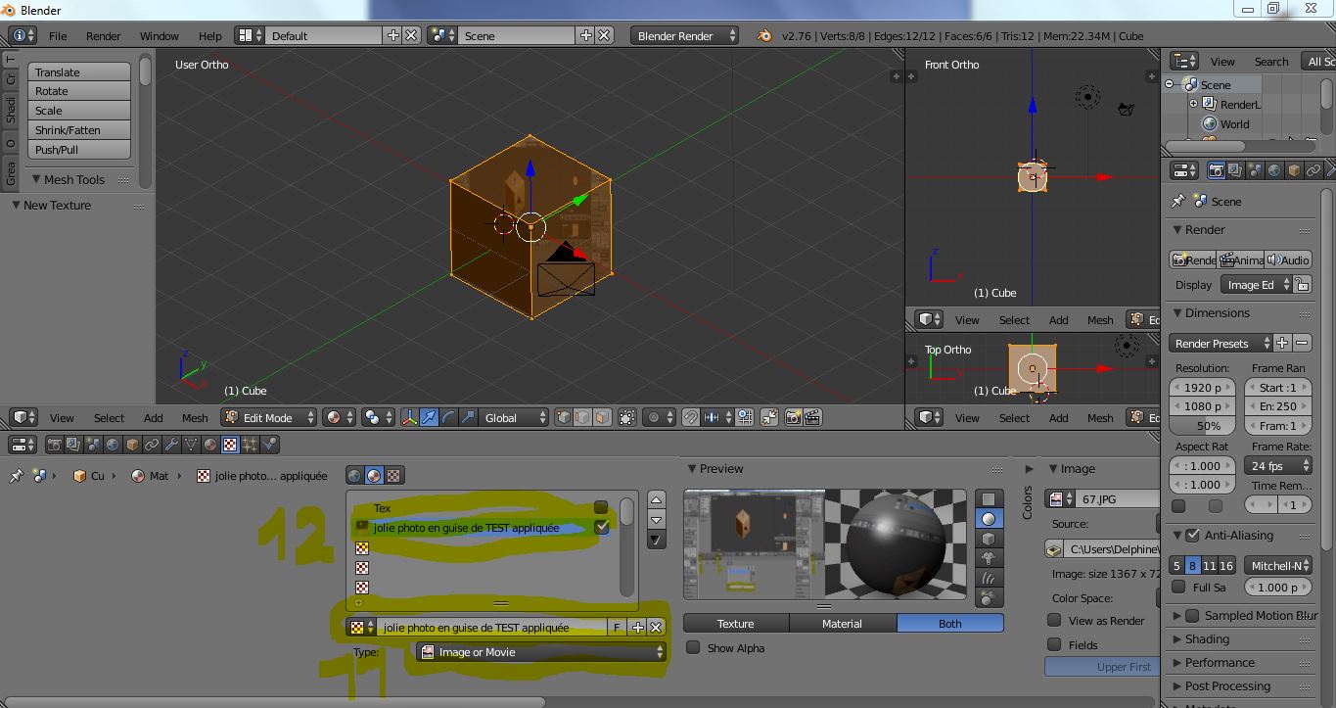Viewport: 1336px width, 708px height.
Task: Open the Edit Mode dropdown
Action: click(x=269, y=417)
